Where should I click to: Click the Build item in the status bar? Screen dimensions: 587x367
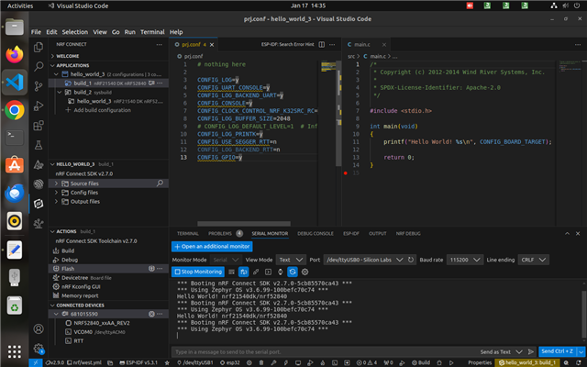[x=421, y=362]
